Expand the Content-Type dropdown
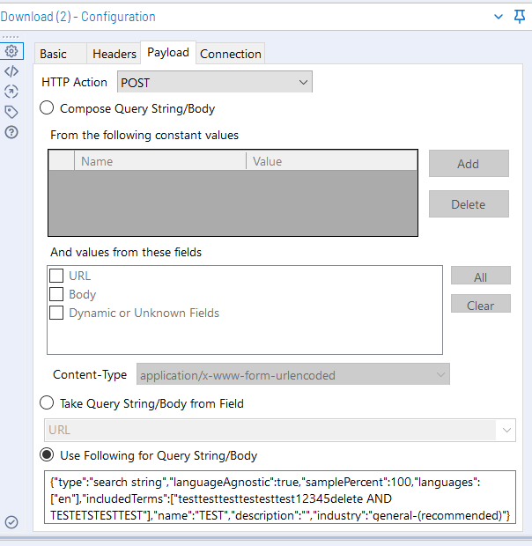Screen dimensions: 532x546 (x=292, y=374)
